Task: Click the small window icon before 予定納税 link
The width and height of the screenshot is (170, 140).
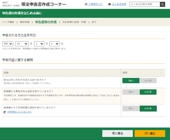Action: click(5, 112)
